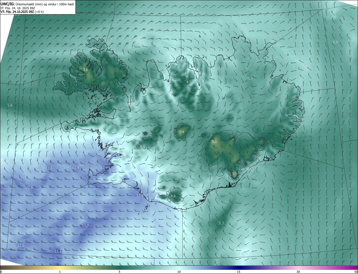Click the '15' tick label on color scale
Viewport: 358px width, 274px height.
click(x=239, y=272)
